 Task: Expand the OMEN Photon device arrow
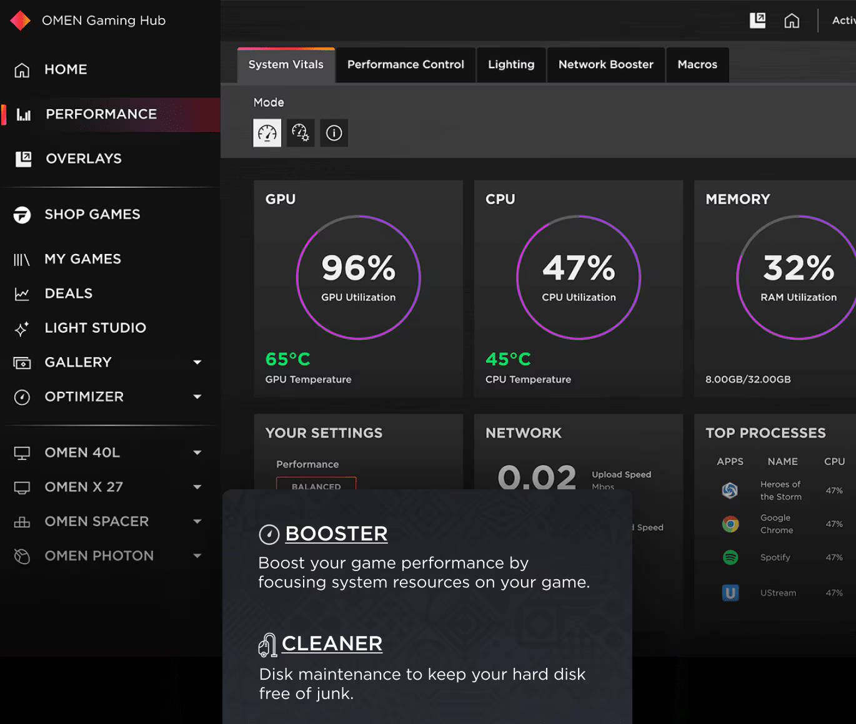click(197, 556)
